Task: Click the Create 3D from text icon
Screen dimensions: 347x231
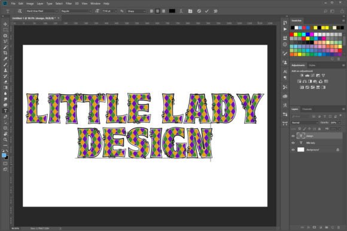Action: tap(215, 11)
